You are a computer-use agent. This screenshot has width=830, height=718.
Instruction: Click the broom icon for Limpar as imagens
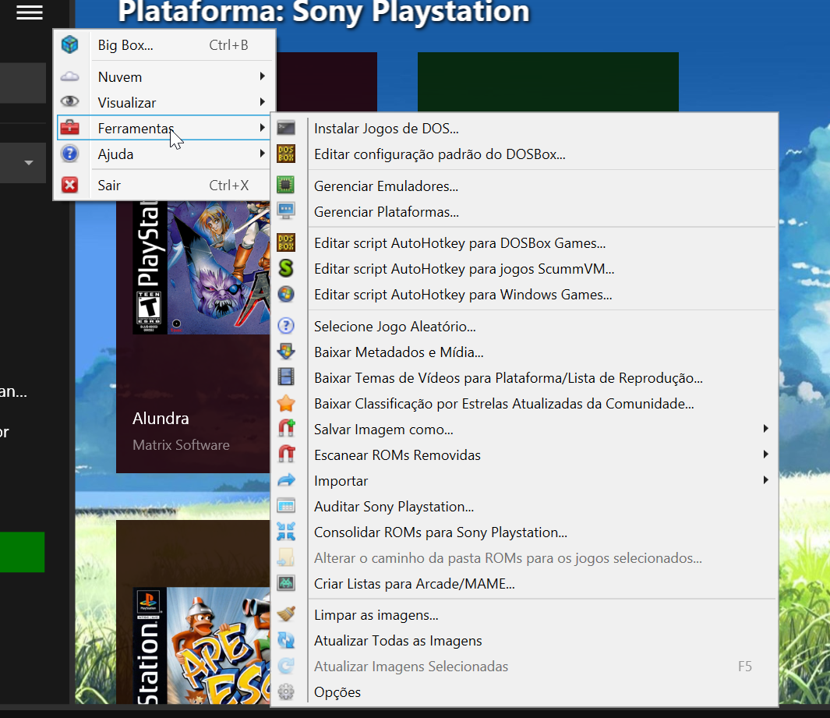pos(286,615)
